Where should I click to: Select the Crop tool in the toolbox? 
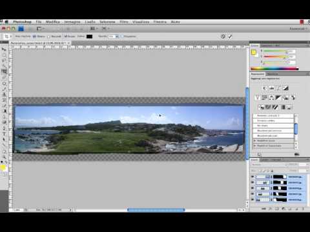4,72
